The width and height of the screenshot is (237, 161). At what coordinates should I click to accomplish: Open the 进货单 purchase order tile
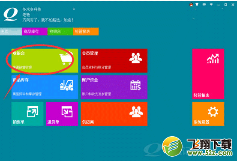(x=62, y=114)
